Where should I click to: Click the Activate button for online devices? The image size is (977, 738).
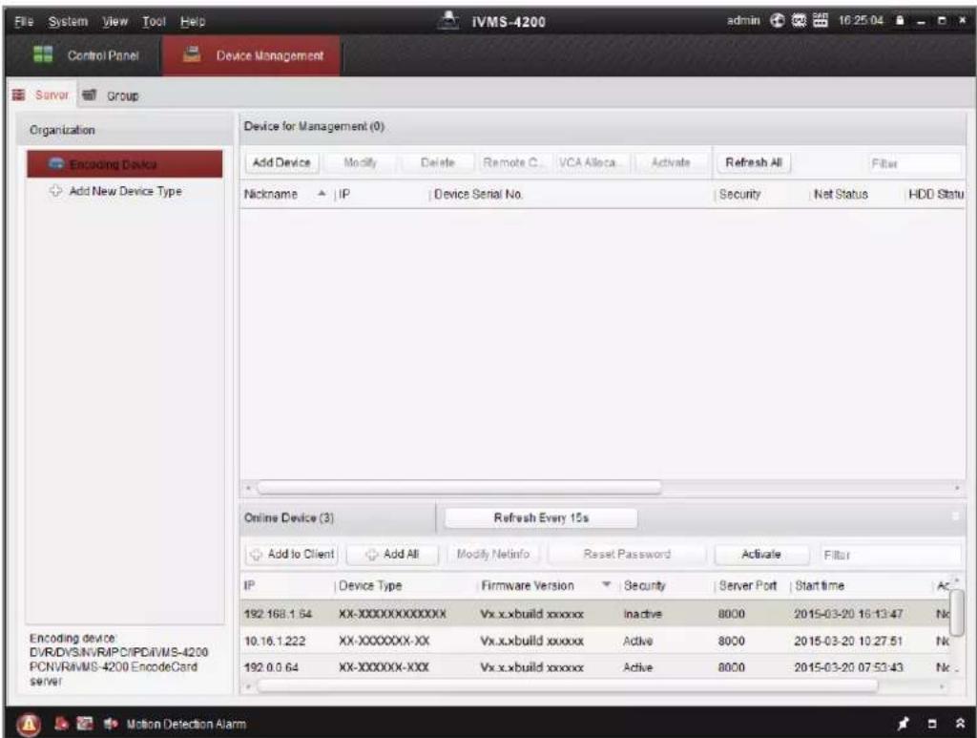point(760,554)
